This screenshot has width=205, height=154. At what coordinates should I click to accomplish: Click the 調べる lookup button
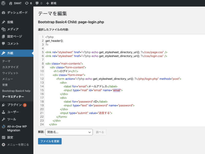click(100, 132)
